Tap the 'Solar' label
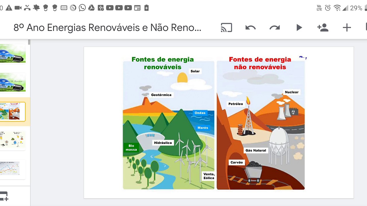 [x=195, y=71]
